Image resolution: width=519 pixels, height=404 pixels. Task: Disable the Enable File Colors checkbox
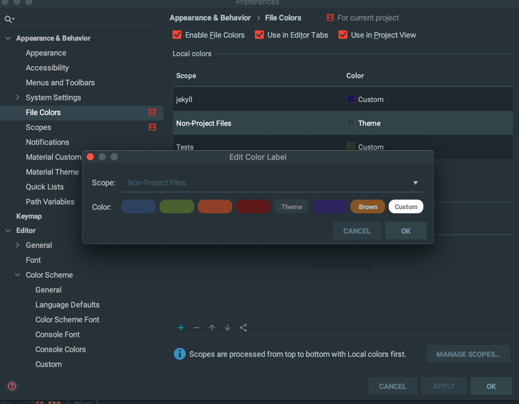tap(177, 35)
